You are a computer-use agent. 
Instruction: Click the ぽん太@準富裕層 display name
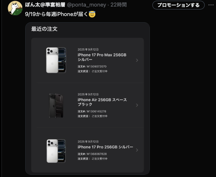tap(45, 5)
